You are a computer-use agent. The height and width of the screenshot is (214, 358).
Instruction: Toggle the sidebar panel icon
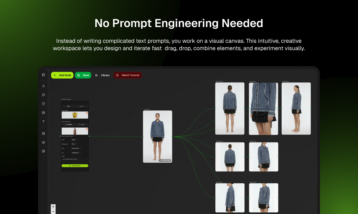[x=43, y=75]
